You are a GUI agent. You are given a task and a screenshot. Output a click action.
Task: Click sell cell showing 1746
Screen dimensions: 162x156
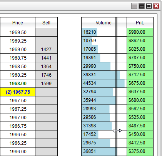point(46,75)
